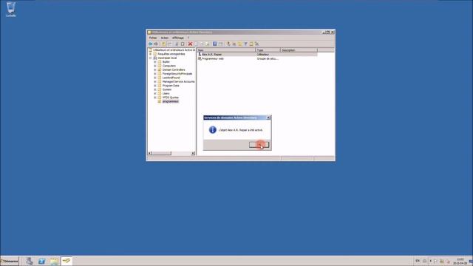Viewport: 473px width, 266px height.
Task: Select the programmeur folder in tree
Action: (x=171, y=102)
